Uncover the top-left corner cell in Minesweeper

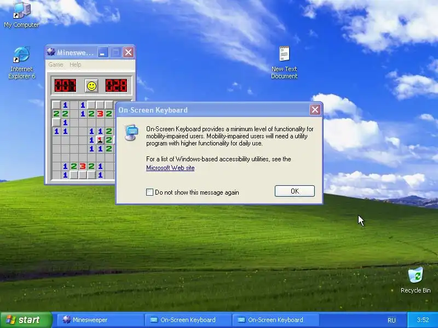click(x=56, y=105)
